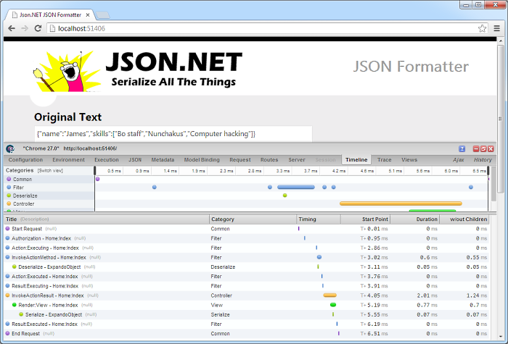Open the History tab
This screenshot has width=508, height=344.
point(483,160)
